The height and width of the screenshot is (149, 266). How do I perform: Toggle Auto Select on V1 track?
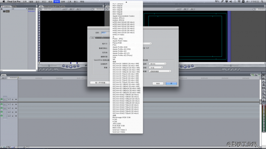16,99
